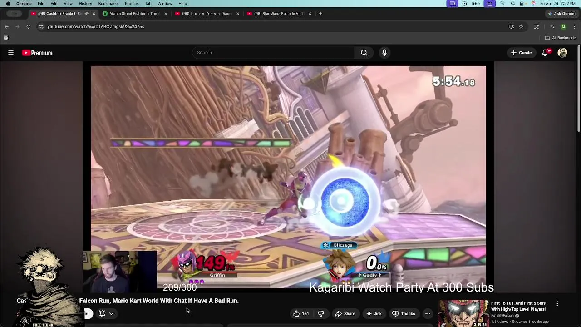Click the FatalityFalcon channel name
The image size is (581, 327).
[x=502, y=316]
